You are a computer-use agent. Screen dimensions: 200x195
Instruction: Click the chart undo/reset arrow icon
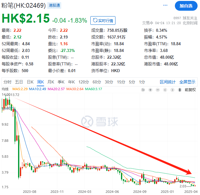[143, 90]
